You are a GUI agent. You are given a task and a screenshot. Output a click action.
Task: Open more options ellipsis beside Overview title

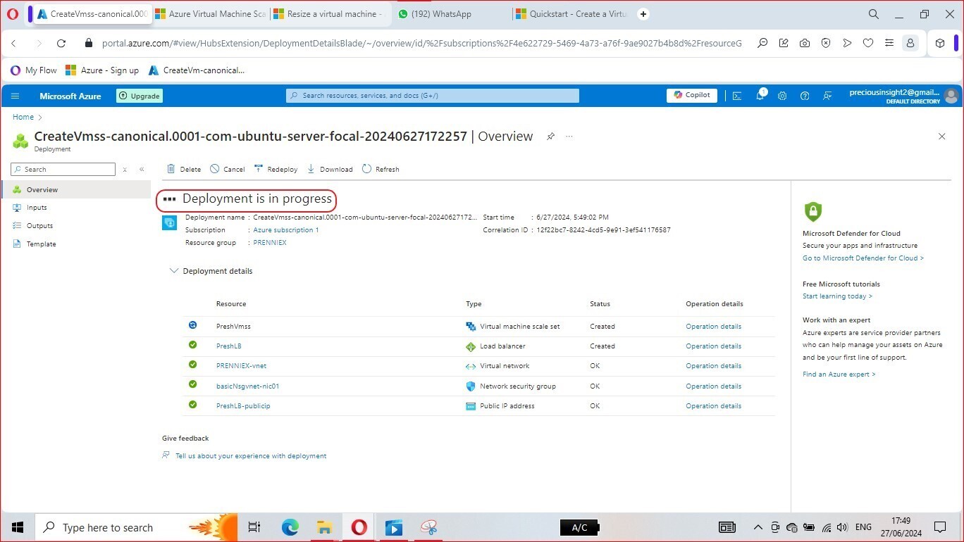click(569, 137)
